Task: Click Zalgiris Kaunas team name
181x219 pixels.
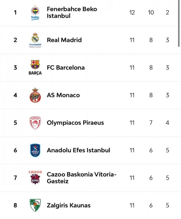Action: [x=68, y=205]
